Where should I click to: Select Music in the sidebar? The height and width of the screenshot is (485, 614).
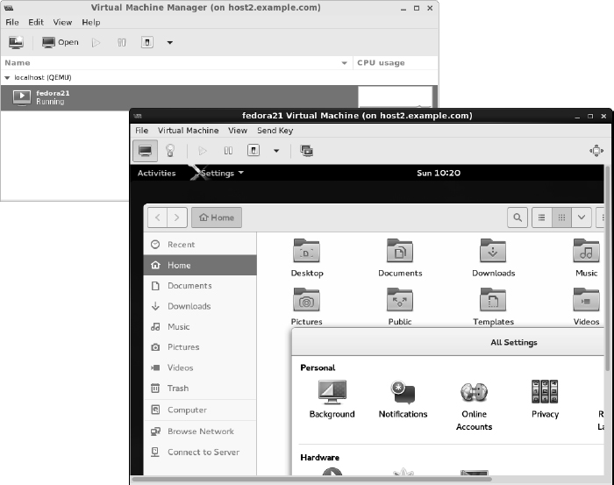tap(200, 326)
